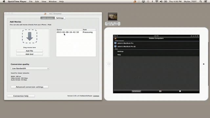
Task: Open the Help menu
Action: (x=61, y=1)
